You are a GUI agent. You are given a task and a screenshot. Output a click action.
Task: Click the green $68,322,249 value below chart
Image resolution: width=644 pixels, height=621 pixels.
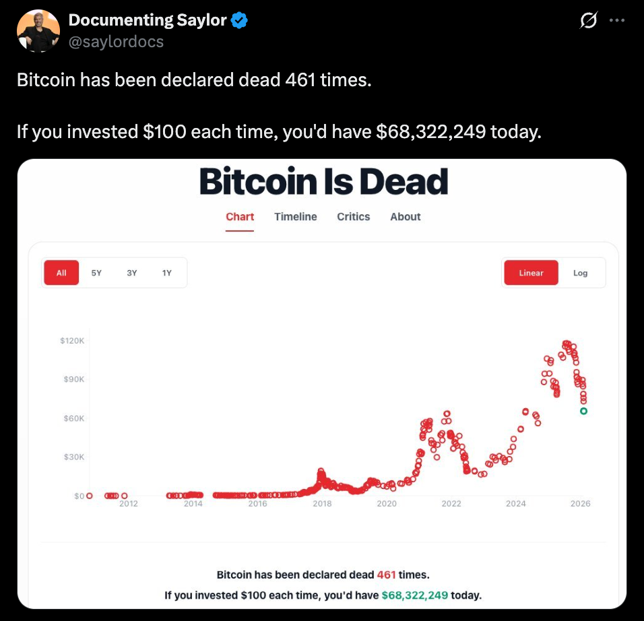(x=414, y=595)
